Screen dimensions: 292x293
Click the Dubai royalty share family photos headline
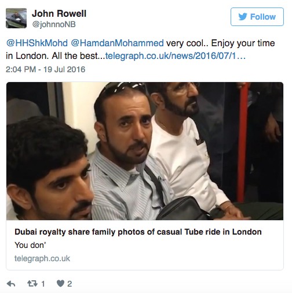pyautogui.click(x=138, y=232)
